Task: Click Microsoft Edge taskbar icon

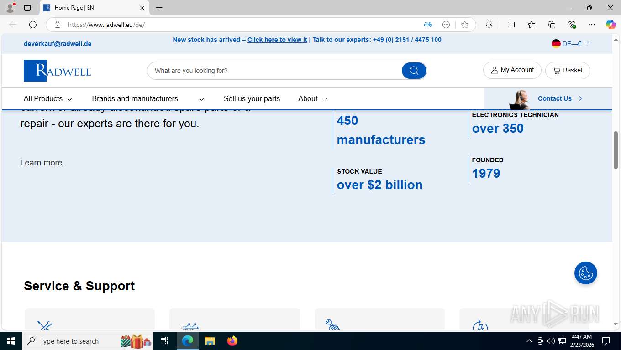Action: (x=188, y=341)
